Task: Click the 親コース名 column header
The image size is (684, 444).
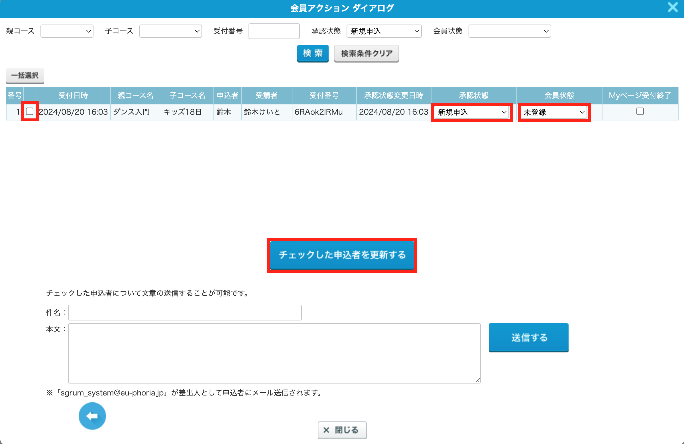Action: [x=136, y=96]
